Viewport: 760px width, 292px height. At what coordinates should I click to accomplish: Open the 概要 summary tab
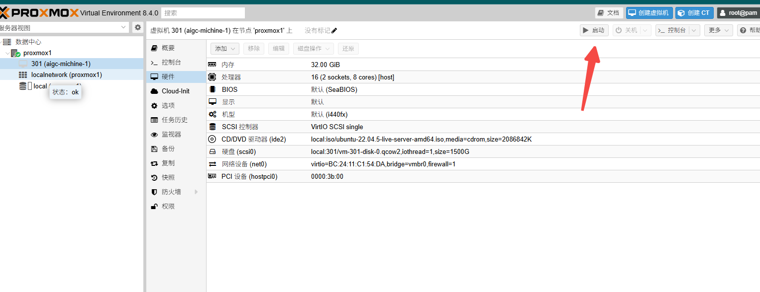point(176,48)
